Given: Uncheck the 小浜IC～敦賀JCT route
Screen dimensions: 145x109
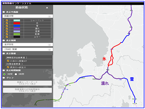Looking at the screenshot, I should pos(8,61).
